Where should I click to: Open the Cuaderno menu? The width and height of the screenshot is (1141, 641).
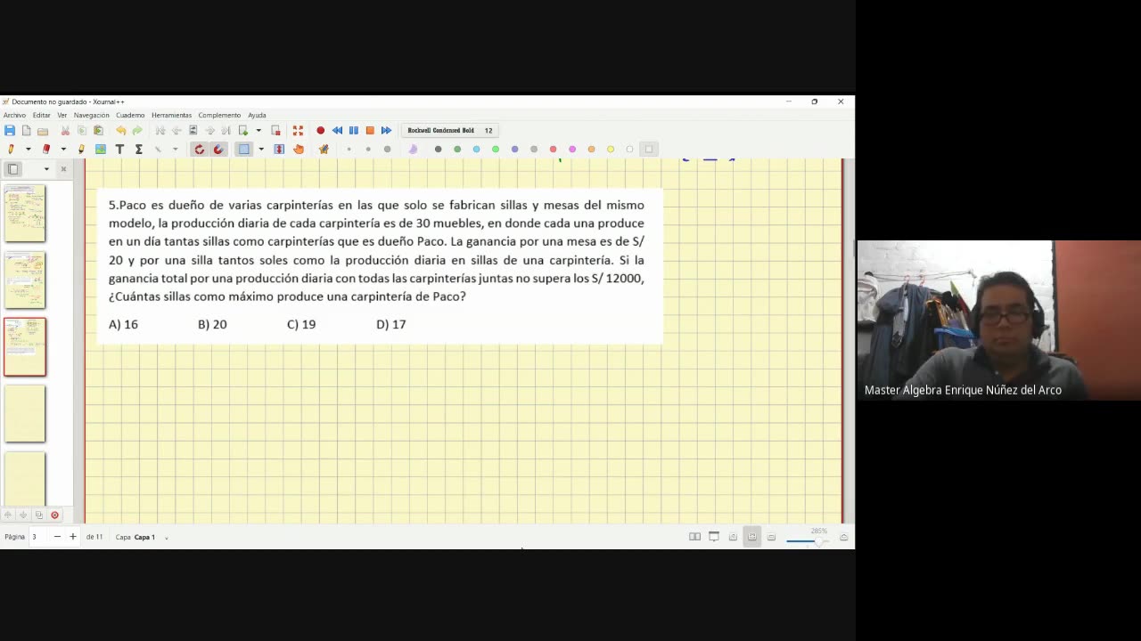point(130,115)
